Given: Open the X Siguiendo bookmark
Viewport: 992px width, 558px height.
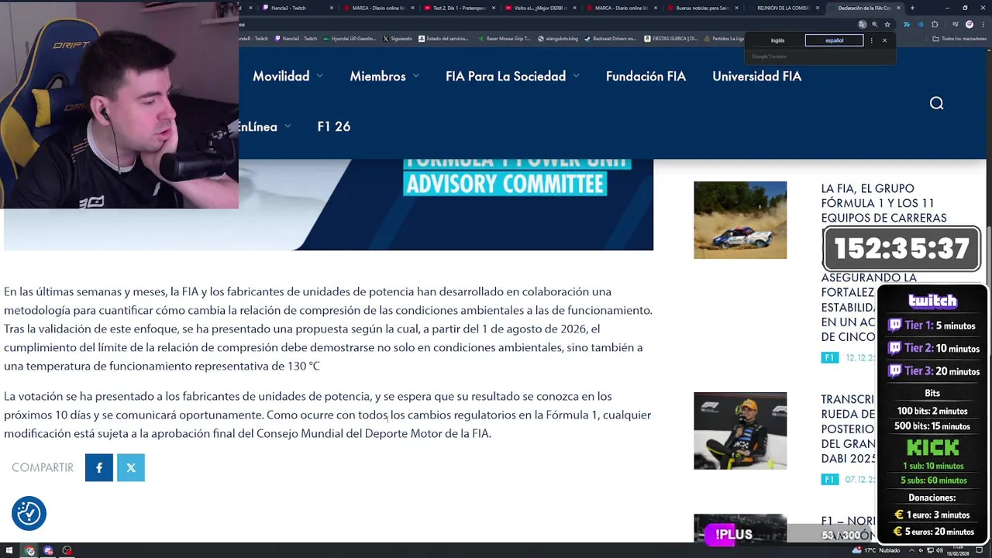Looking at the screenshot, I should (x=398, y=38).
